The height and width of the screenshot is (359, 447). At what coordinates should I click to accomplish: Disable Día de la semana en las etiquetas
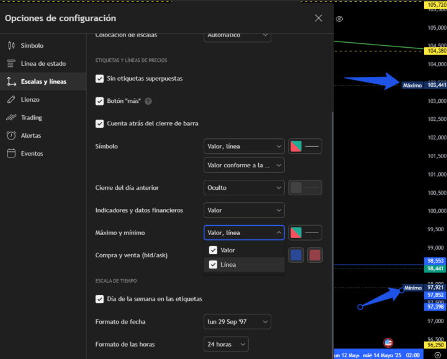(x=99, y=299)
